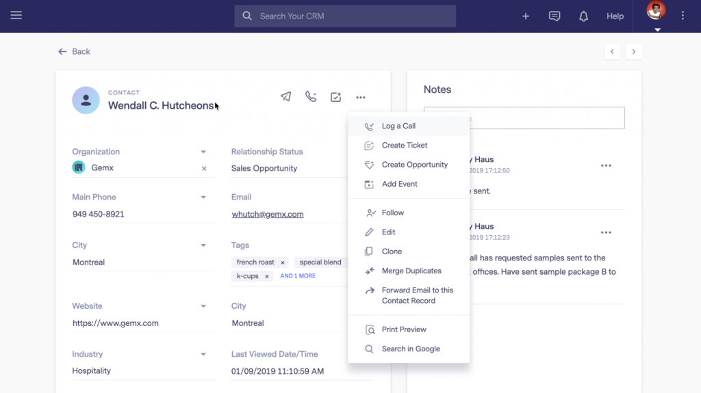This screenshot has height=393, width=701.
Task: Open the whutch@gemx.com email link
Action: click(x=268, y=215)
